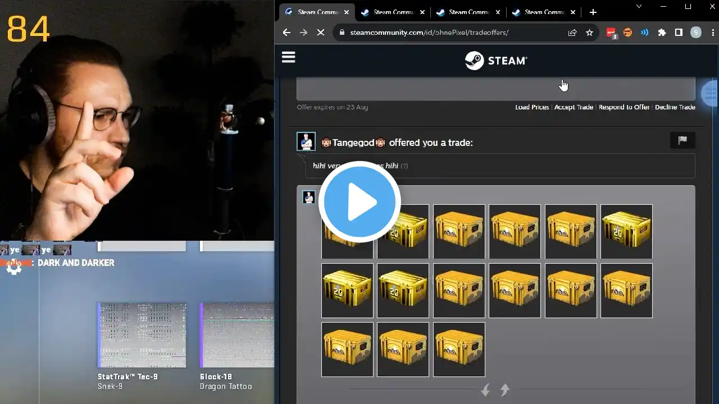Select the last case in the bottom row
The image size is (719, 404).
coord(459,349)
